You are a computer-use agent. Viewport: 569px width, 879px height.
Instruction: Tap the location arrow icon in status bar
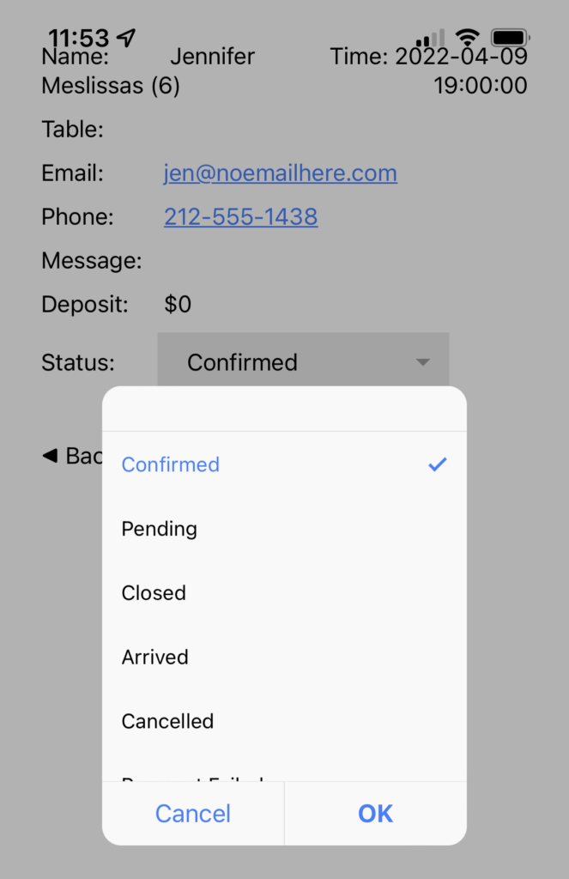[x=126, y=38]
